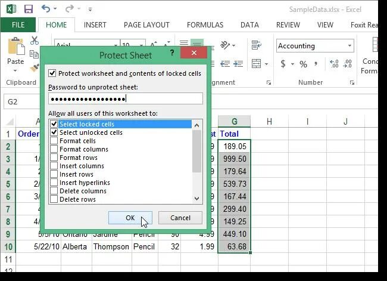Click the Save icon in quick access toolbar

[x=29, y=9]
